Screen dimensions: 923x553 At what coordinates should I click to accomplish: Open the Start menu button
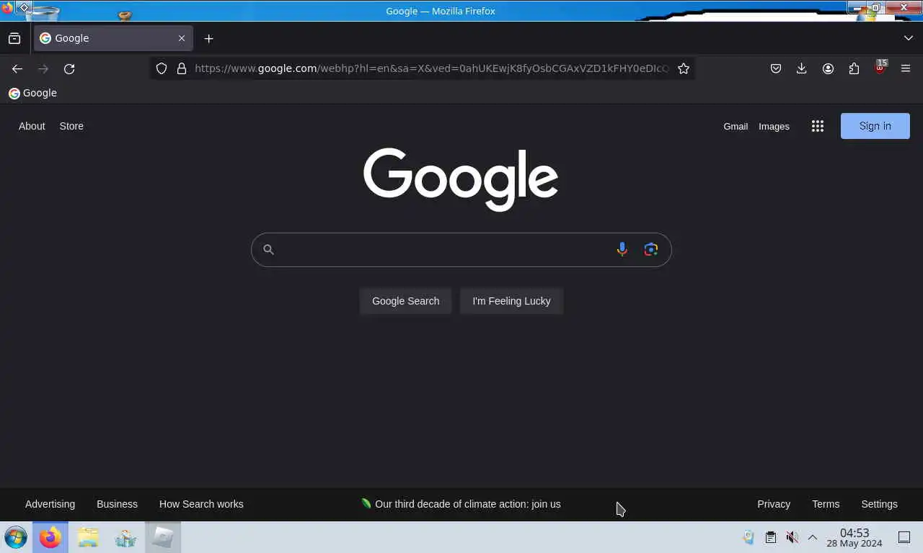pos(16,537)
